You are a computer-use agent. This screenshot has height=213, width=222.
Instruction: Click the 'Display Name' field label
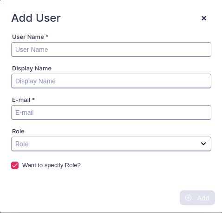tap(32, 69)
